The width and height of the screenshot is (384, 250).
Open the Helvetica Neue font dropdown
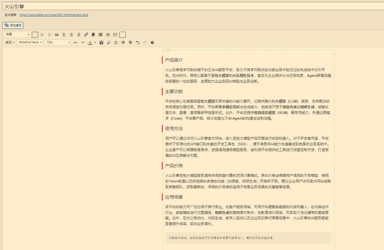point(29,43)
